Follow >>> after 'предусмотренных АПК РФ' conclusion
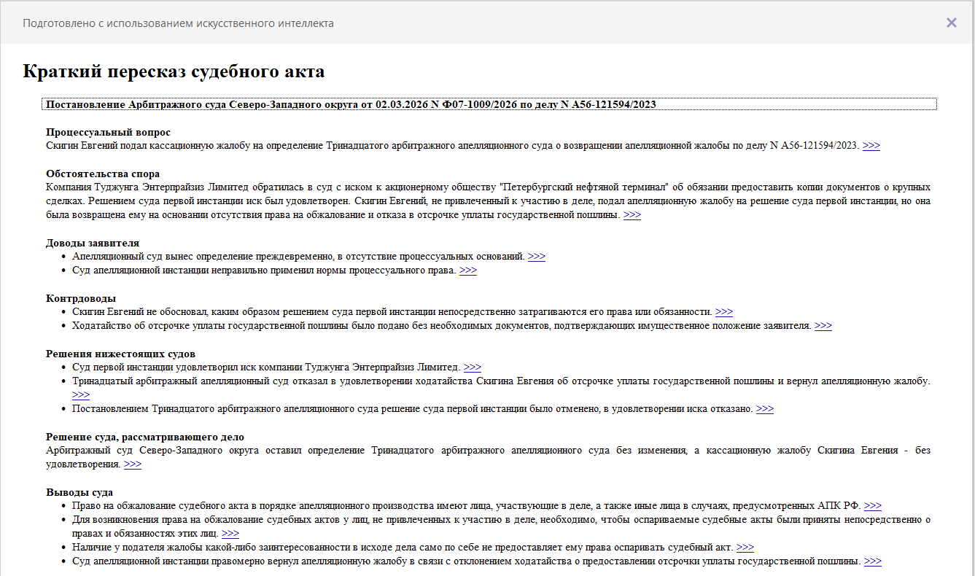Image resolution: width=975 pixels, height=576 pixels. tap(872, 506)
